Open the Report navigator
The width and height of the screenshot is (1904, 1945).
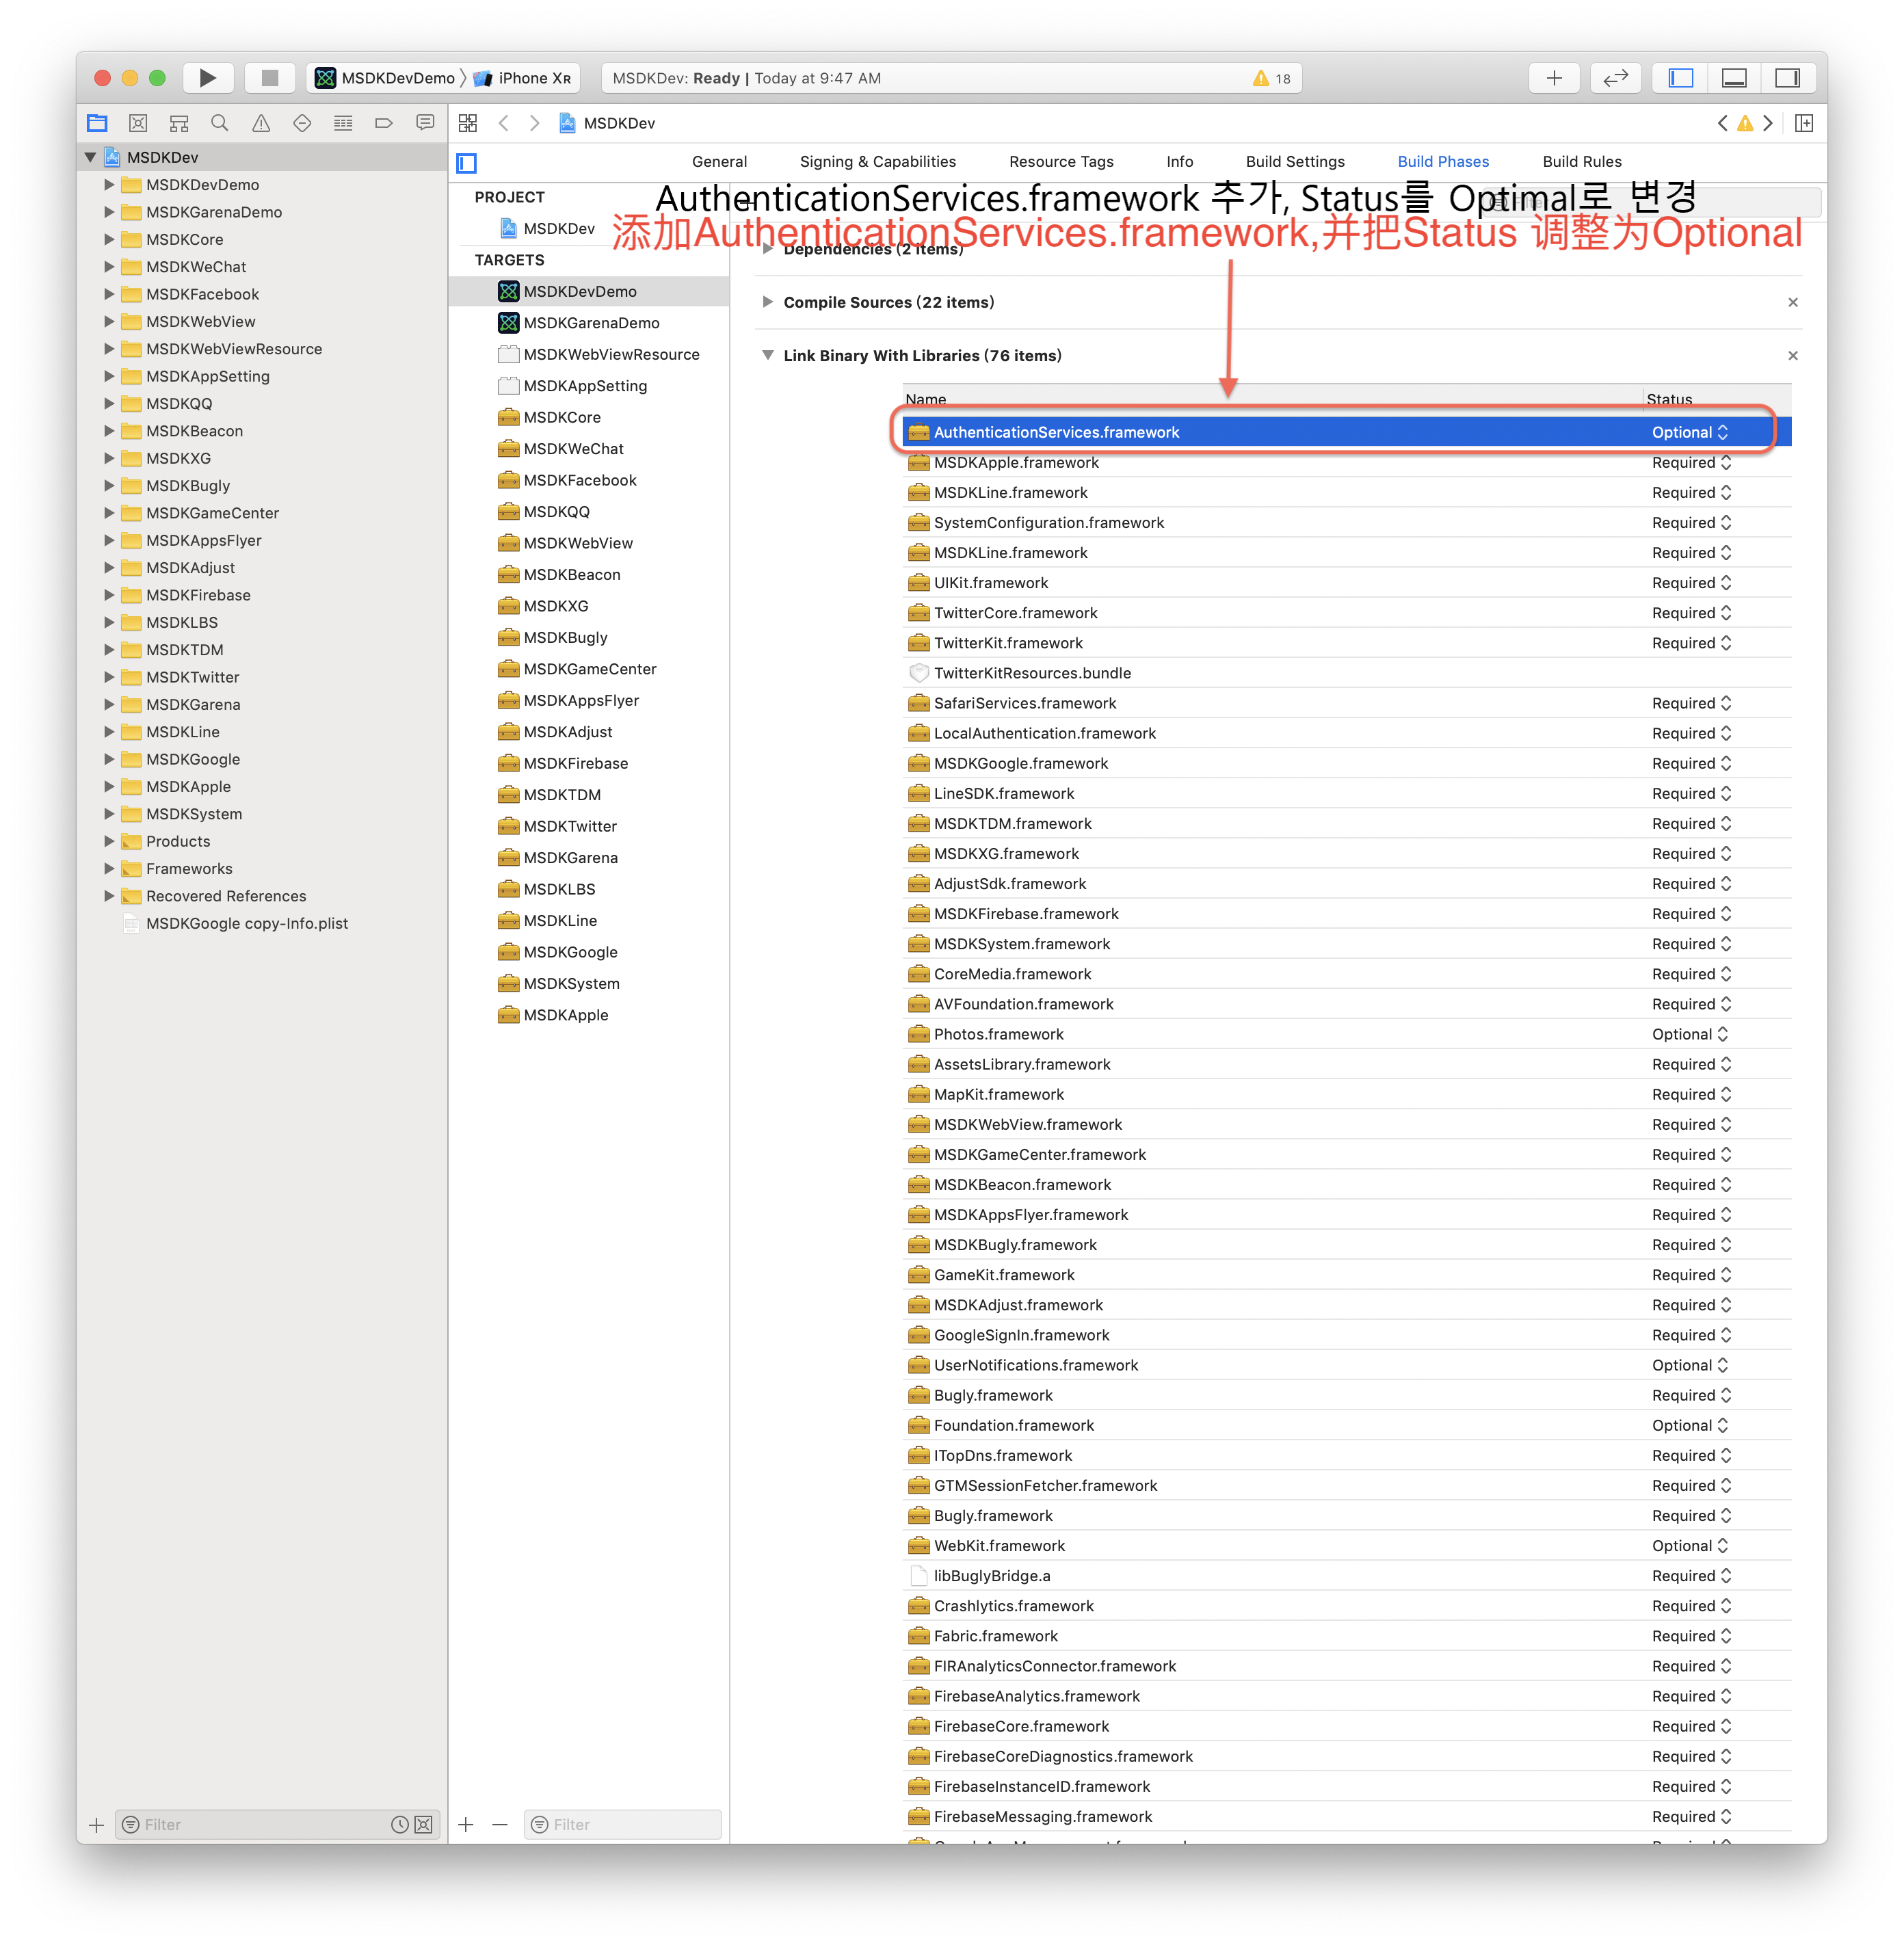pos(425,123)
